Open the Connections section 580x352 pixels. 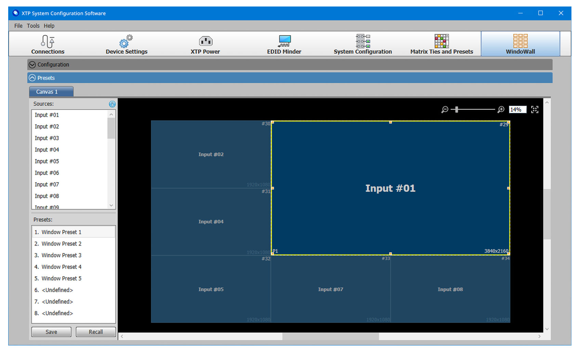pos(48,44)
